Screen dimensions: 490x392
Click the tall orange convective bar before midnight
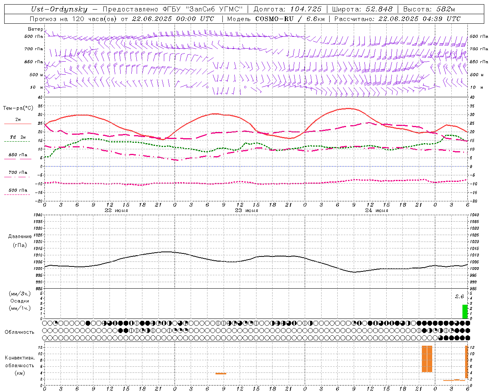tap(427, 359)
